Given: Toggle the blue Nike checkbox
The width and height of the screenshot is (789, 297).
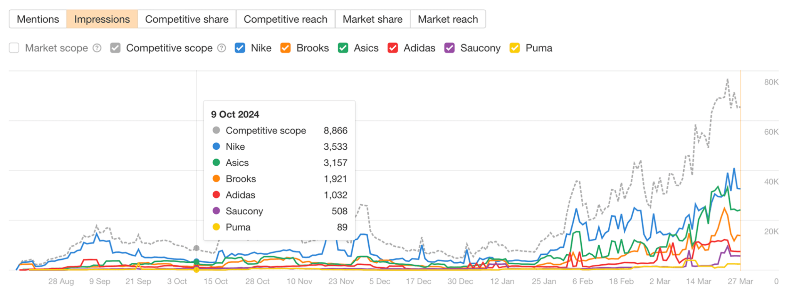Looking at the screenshot, I should coord(240,48).
